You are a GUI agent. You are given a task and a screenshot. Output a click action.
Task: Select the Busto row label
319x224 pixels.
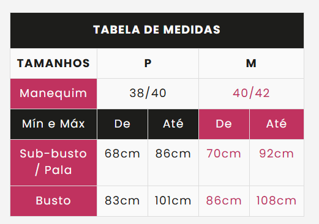pyautogui.click(x=53, y=201)
